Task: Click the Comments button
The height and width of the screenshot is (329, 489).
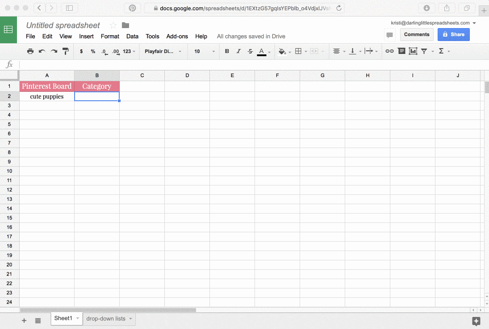Action: [417, 35]
